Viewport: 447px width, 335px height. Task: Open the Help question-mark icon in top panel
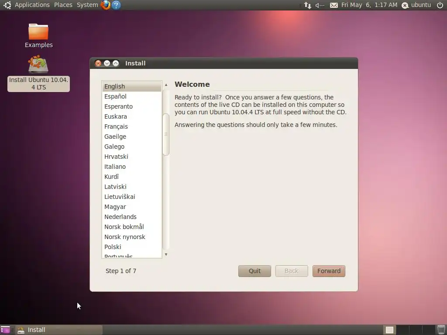coord(116,5)
